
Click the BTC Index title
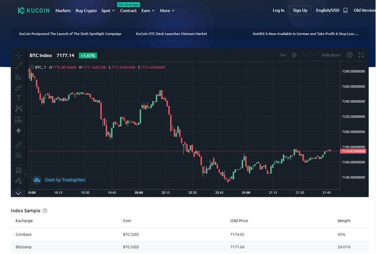point(40,56)
